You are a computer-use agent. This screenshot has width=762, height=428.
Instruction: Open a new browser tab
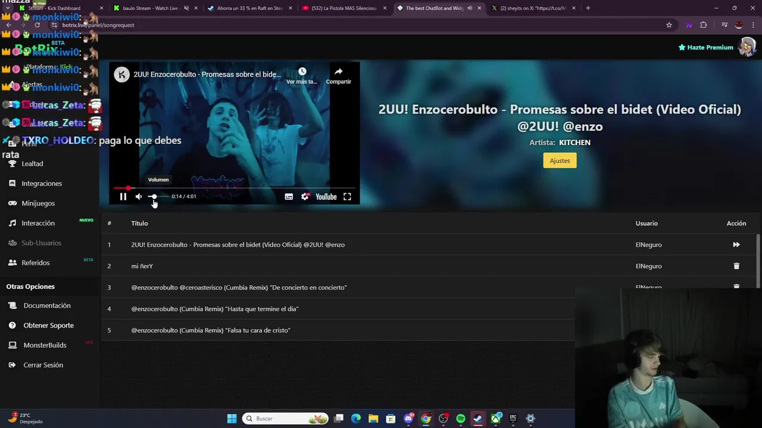(x=588, y=8)
